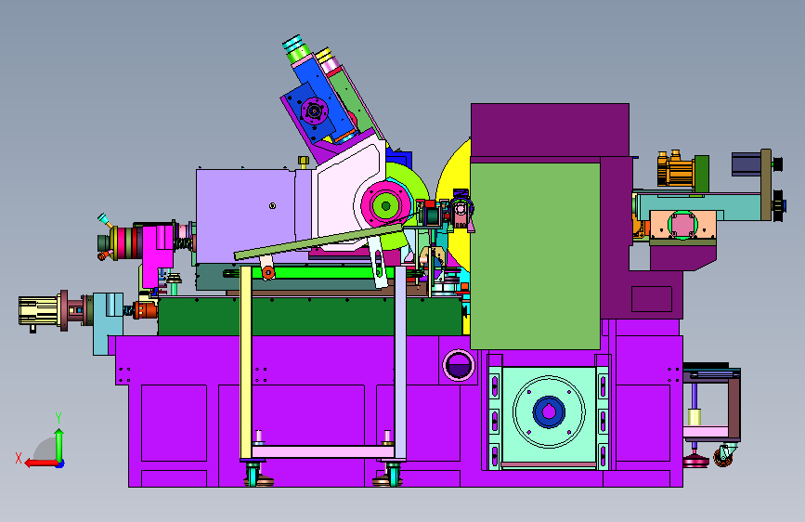Pick the lavender spindle housing box
Viewport: 805px width, 522px height.
[246, 215]
